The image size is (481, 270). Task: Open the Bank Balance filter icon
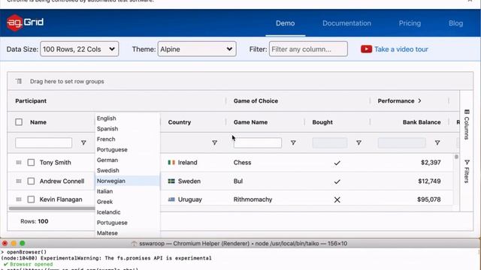pos(437,143)
